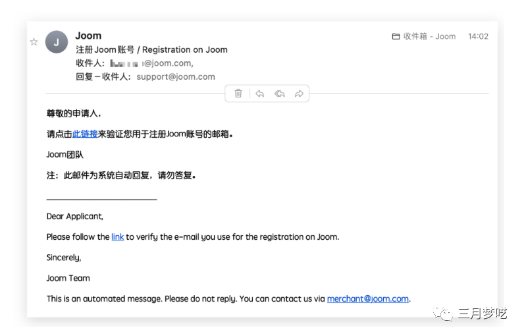Click the 三月梦呓 watermark text

pyautogui.click(x=483, y=314)
